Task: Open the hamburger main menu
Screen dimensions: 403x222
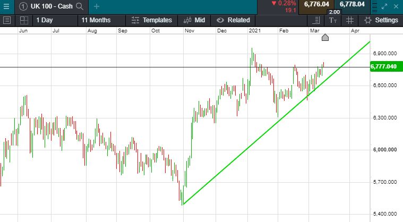Action: click(x=6, y=6)
